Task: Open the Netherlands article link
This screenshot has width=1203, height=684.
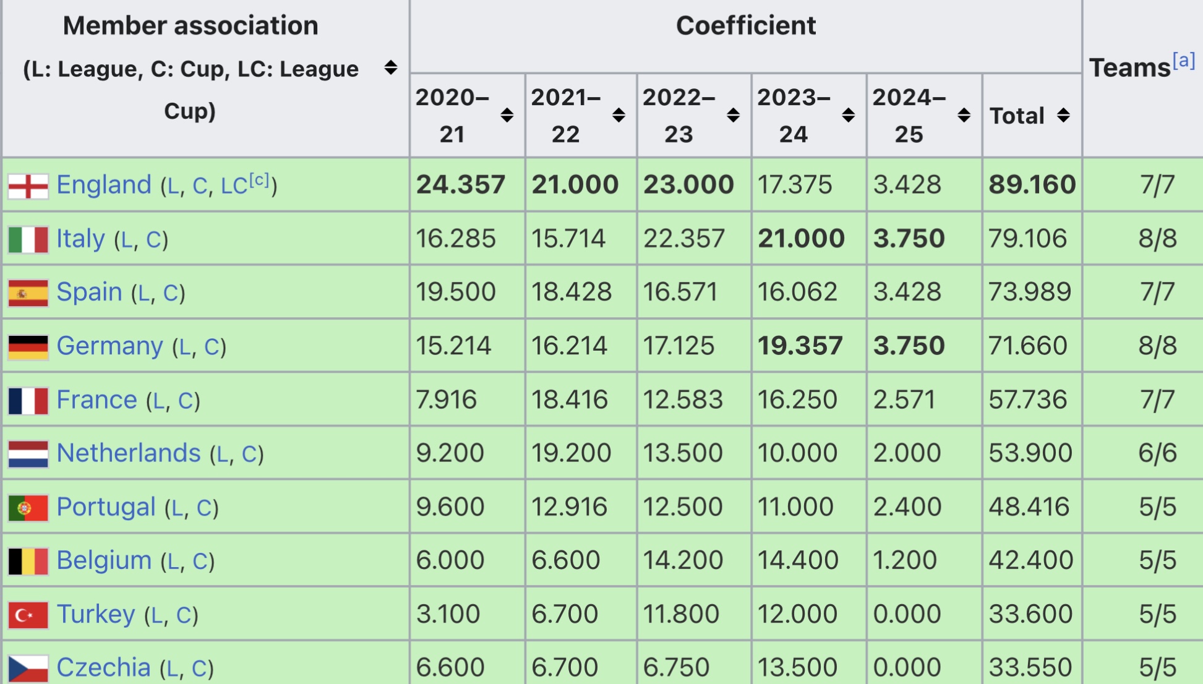Action: click(129, 453)
